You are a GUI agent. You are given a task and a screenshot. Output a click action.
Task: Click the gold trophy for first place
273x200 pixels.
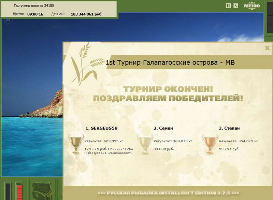76,144
